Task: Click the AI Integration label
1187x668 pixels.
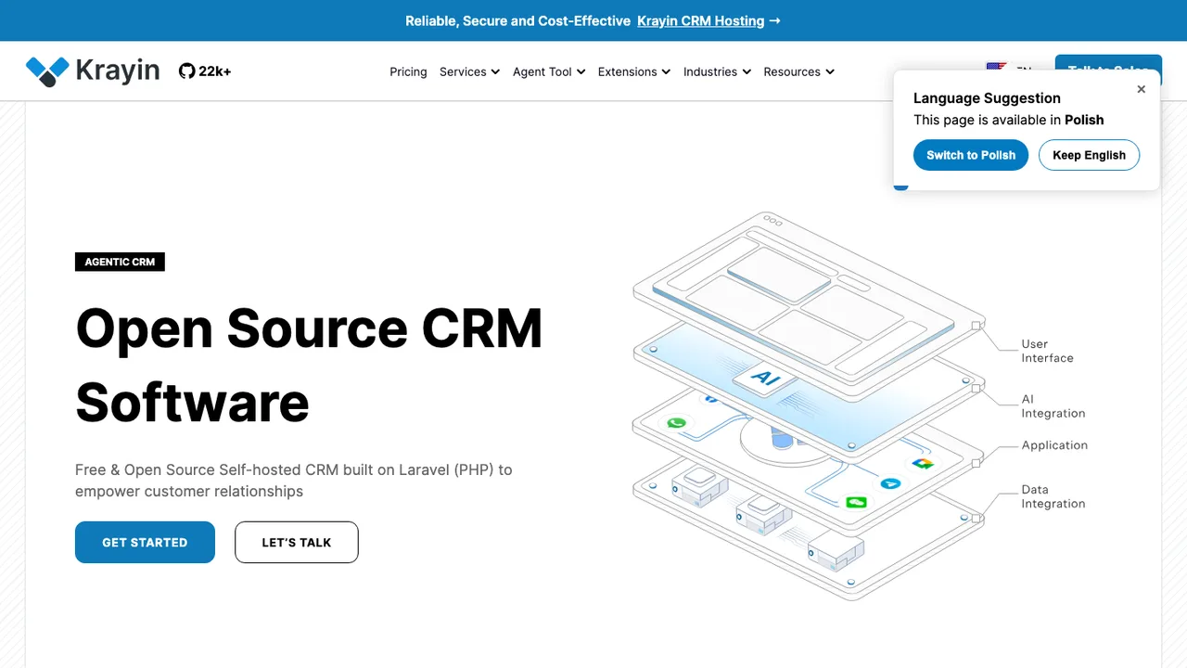Action: (x=1053, y=406)
